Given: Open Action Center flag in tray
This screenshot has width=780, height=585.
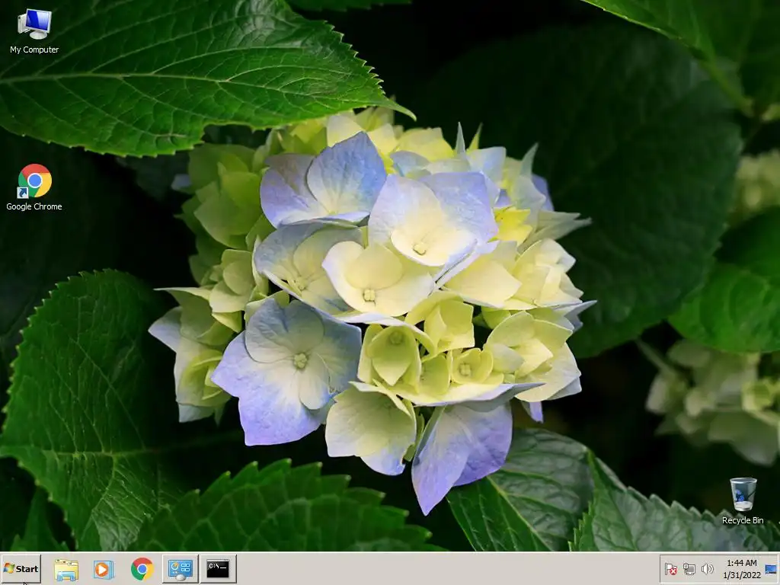Looking at the screenshot, I should point(670,569).
